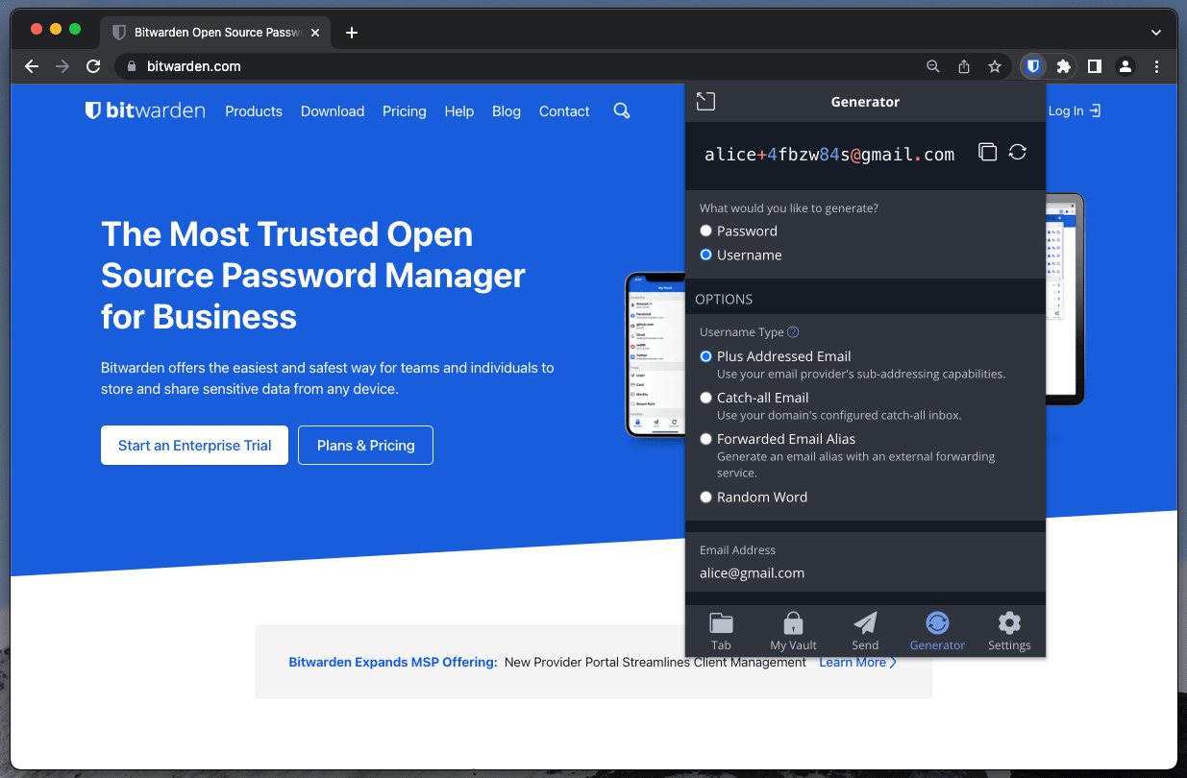
Task: Toggle the Chrome side panel icon
Action: pyautogui.click(x=1095, y=66)
